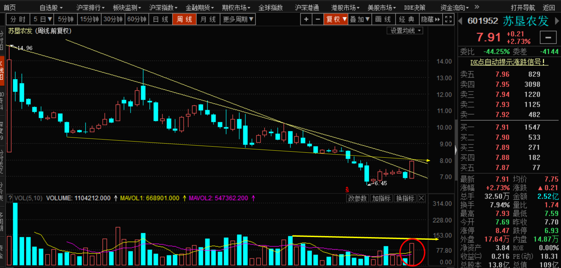Select the 30分钟 period
The image size is (561, 268).
coord(113,19)
